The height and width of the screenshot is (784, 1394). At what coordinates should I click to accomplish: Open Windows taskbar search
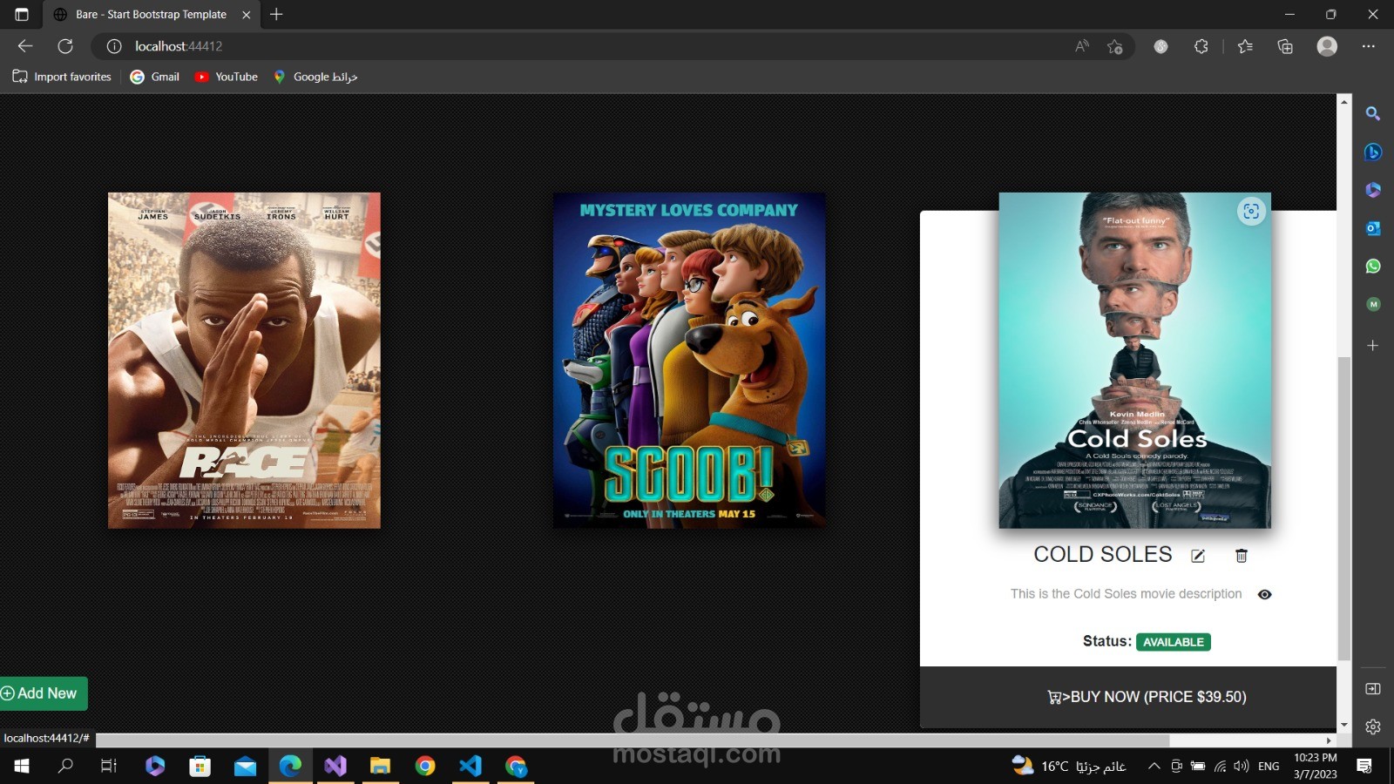[65, 766]
